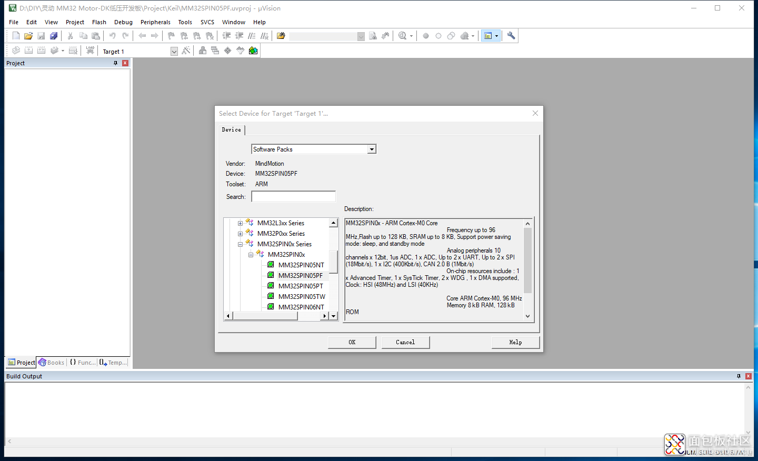Click the device tree horizontal scrollbar

[x=265, y=316]
